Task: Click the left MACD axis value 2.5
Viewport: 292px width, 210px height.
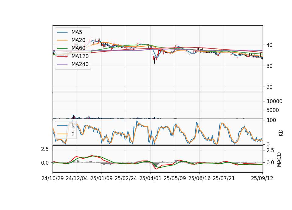Action: [45, 149]
